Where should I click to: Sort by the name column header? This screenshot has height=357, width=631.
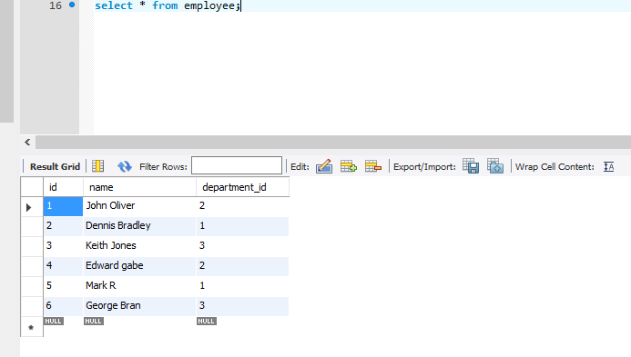(x=139, y=187)
